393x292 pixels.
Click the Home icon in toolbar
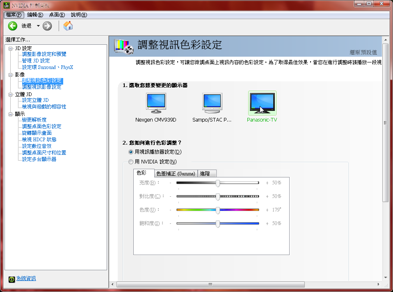click(x=68, y=26)
